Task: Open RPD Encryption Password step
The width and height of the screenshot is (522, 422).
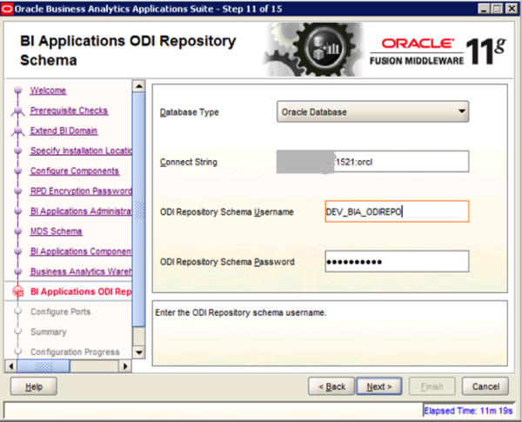Action: (x=80, y=191)
